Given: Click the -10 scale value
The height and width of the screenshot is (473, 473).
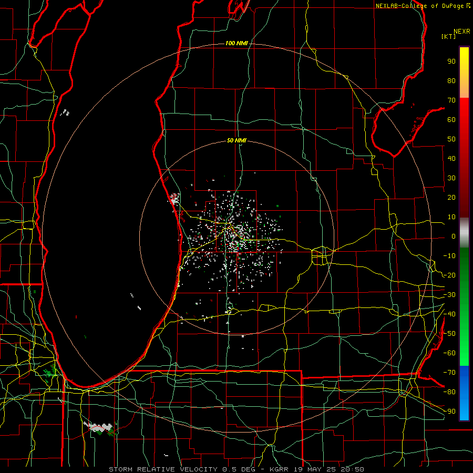Looking at the screenshot, I should pos(449,256).
